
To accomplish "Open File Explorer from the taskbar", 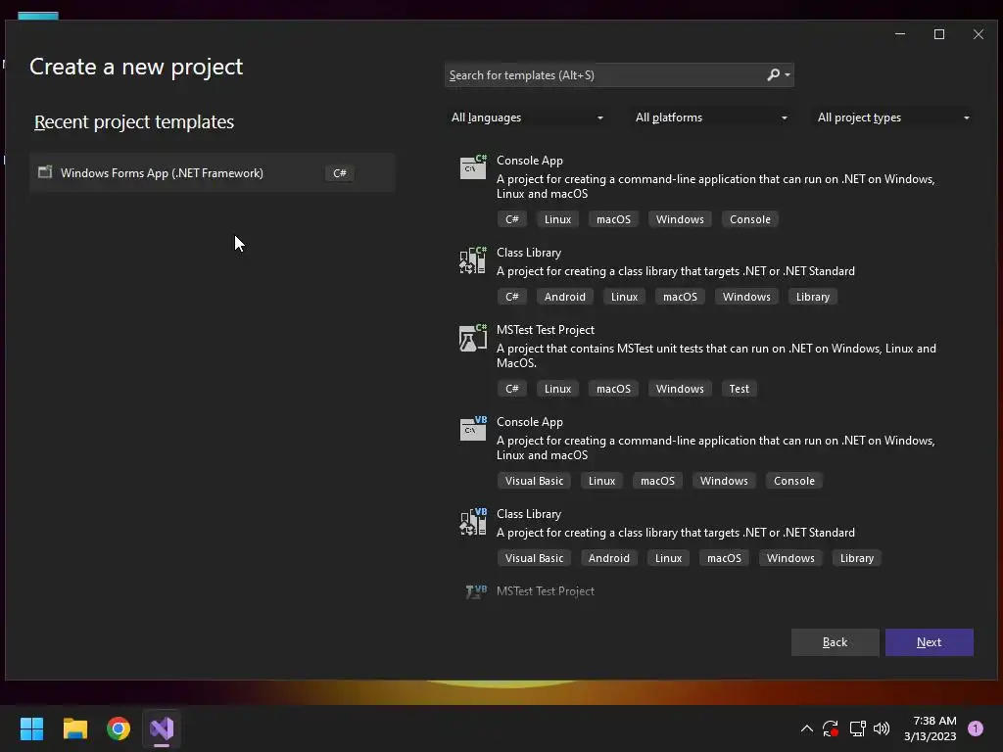I will [74, 728].
